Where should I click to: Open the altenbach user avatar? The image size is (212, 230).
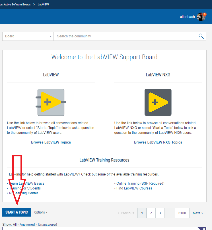(x=201, y=17)
